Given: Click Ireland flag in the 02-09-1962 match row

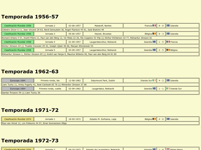Looking at the screenshot, I should pos(168,89).
